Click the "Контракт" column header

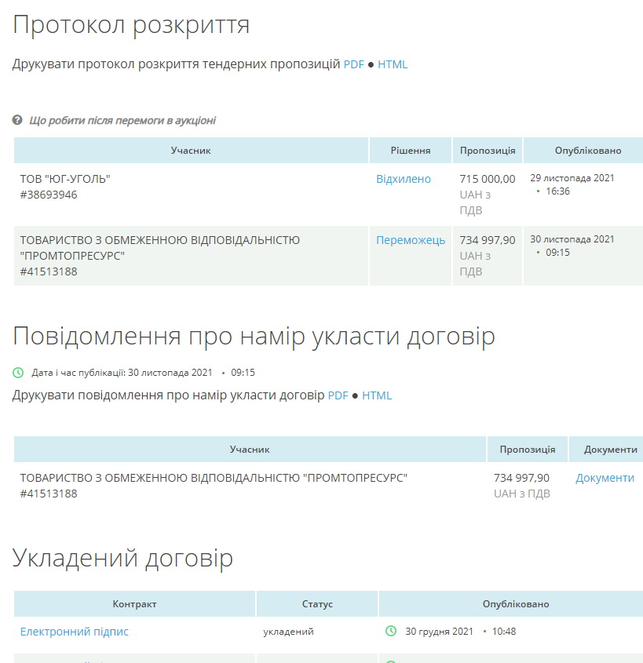tap(134, 604)
